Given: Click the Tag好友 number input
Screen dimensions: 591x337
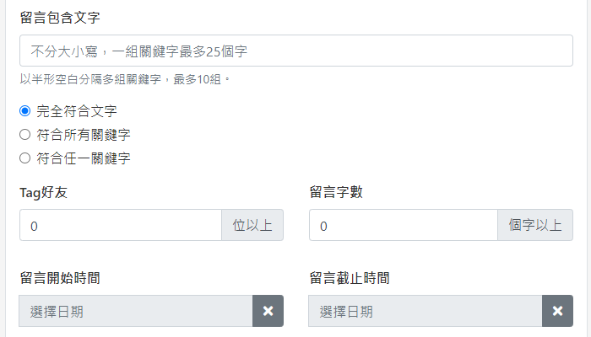Looking at the screenshot, I should [120, 226].
